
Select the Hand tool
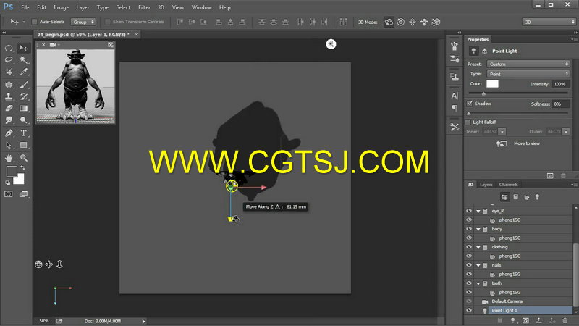(x=9, y=158)
